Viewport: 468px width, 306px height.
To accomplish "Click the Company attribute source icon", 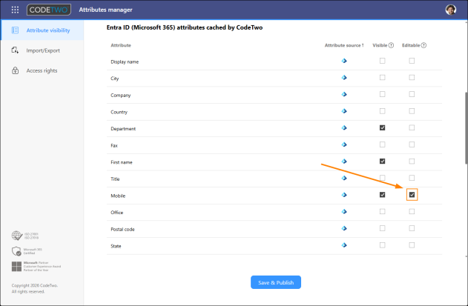I will click(344, 94).
